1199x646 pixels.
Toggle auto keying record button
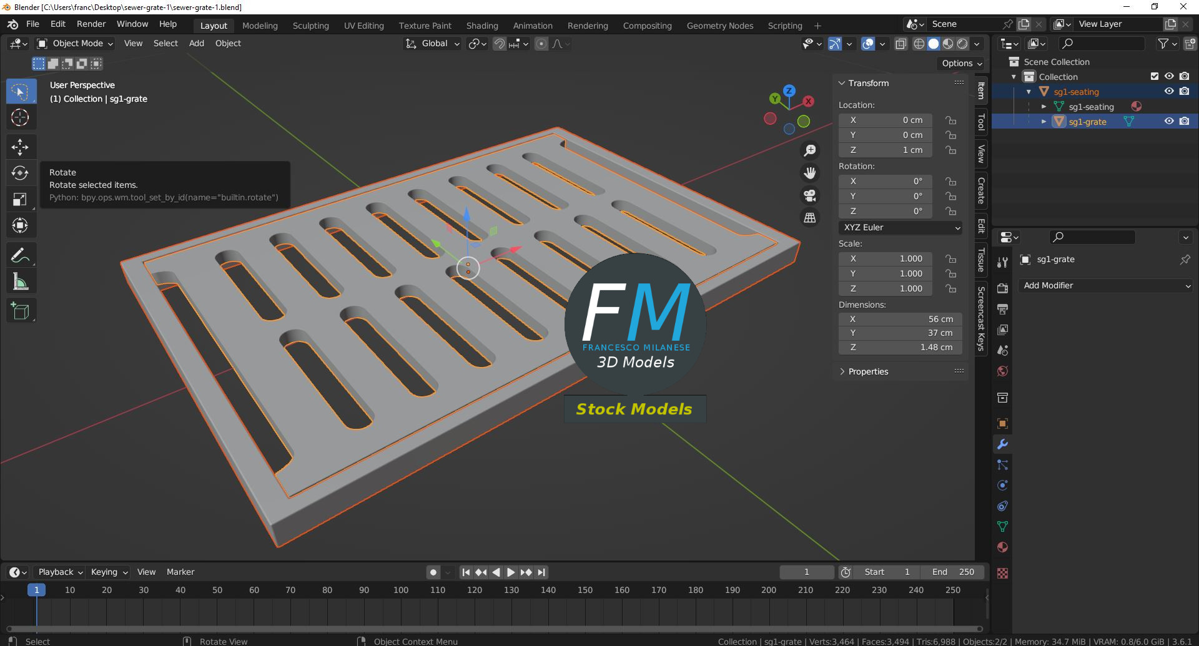pos(433,572)
